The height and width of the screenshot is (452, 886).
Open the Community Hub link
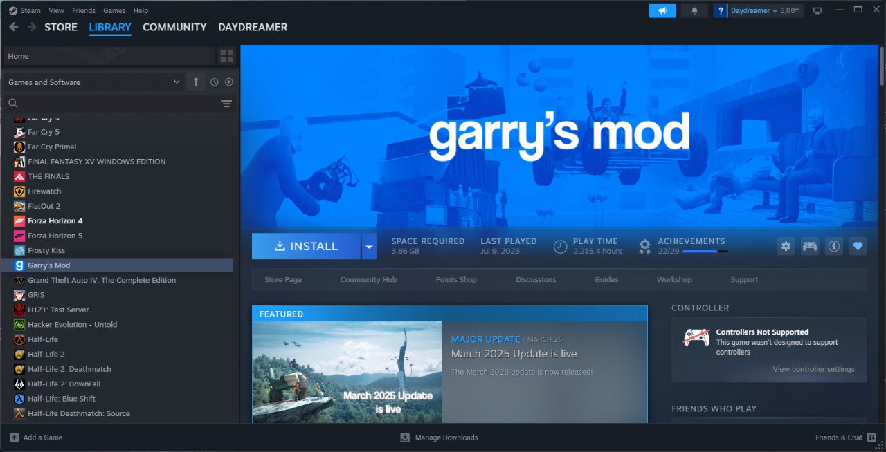pyautogui.click(x=368, y=280)
